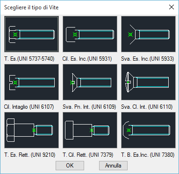Select the Cil. Intaglio (UNI 6107) slotted screw image
The image size is (179, 174).
coord(31,82)
